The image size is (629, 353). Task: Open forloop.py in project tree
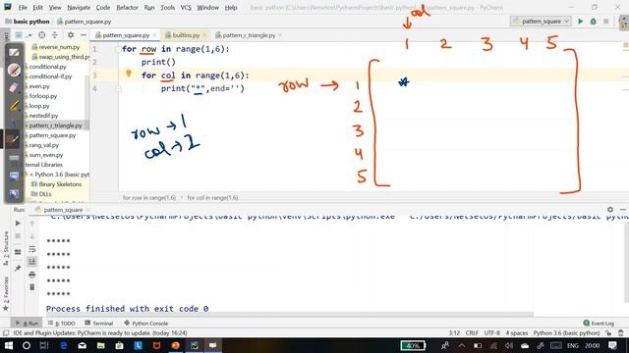click(x=43, y=96)
